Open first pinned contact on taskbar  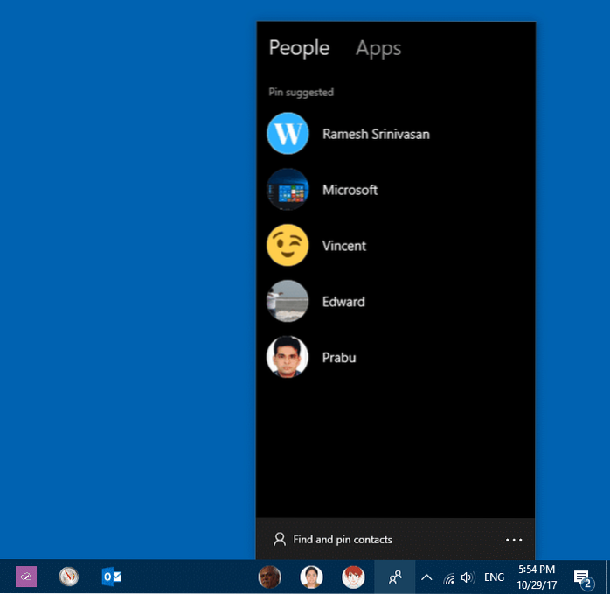[x=270, y=577]
